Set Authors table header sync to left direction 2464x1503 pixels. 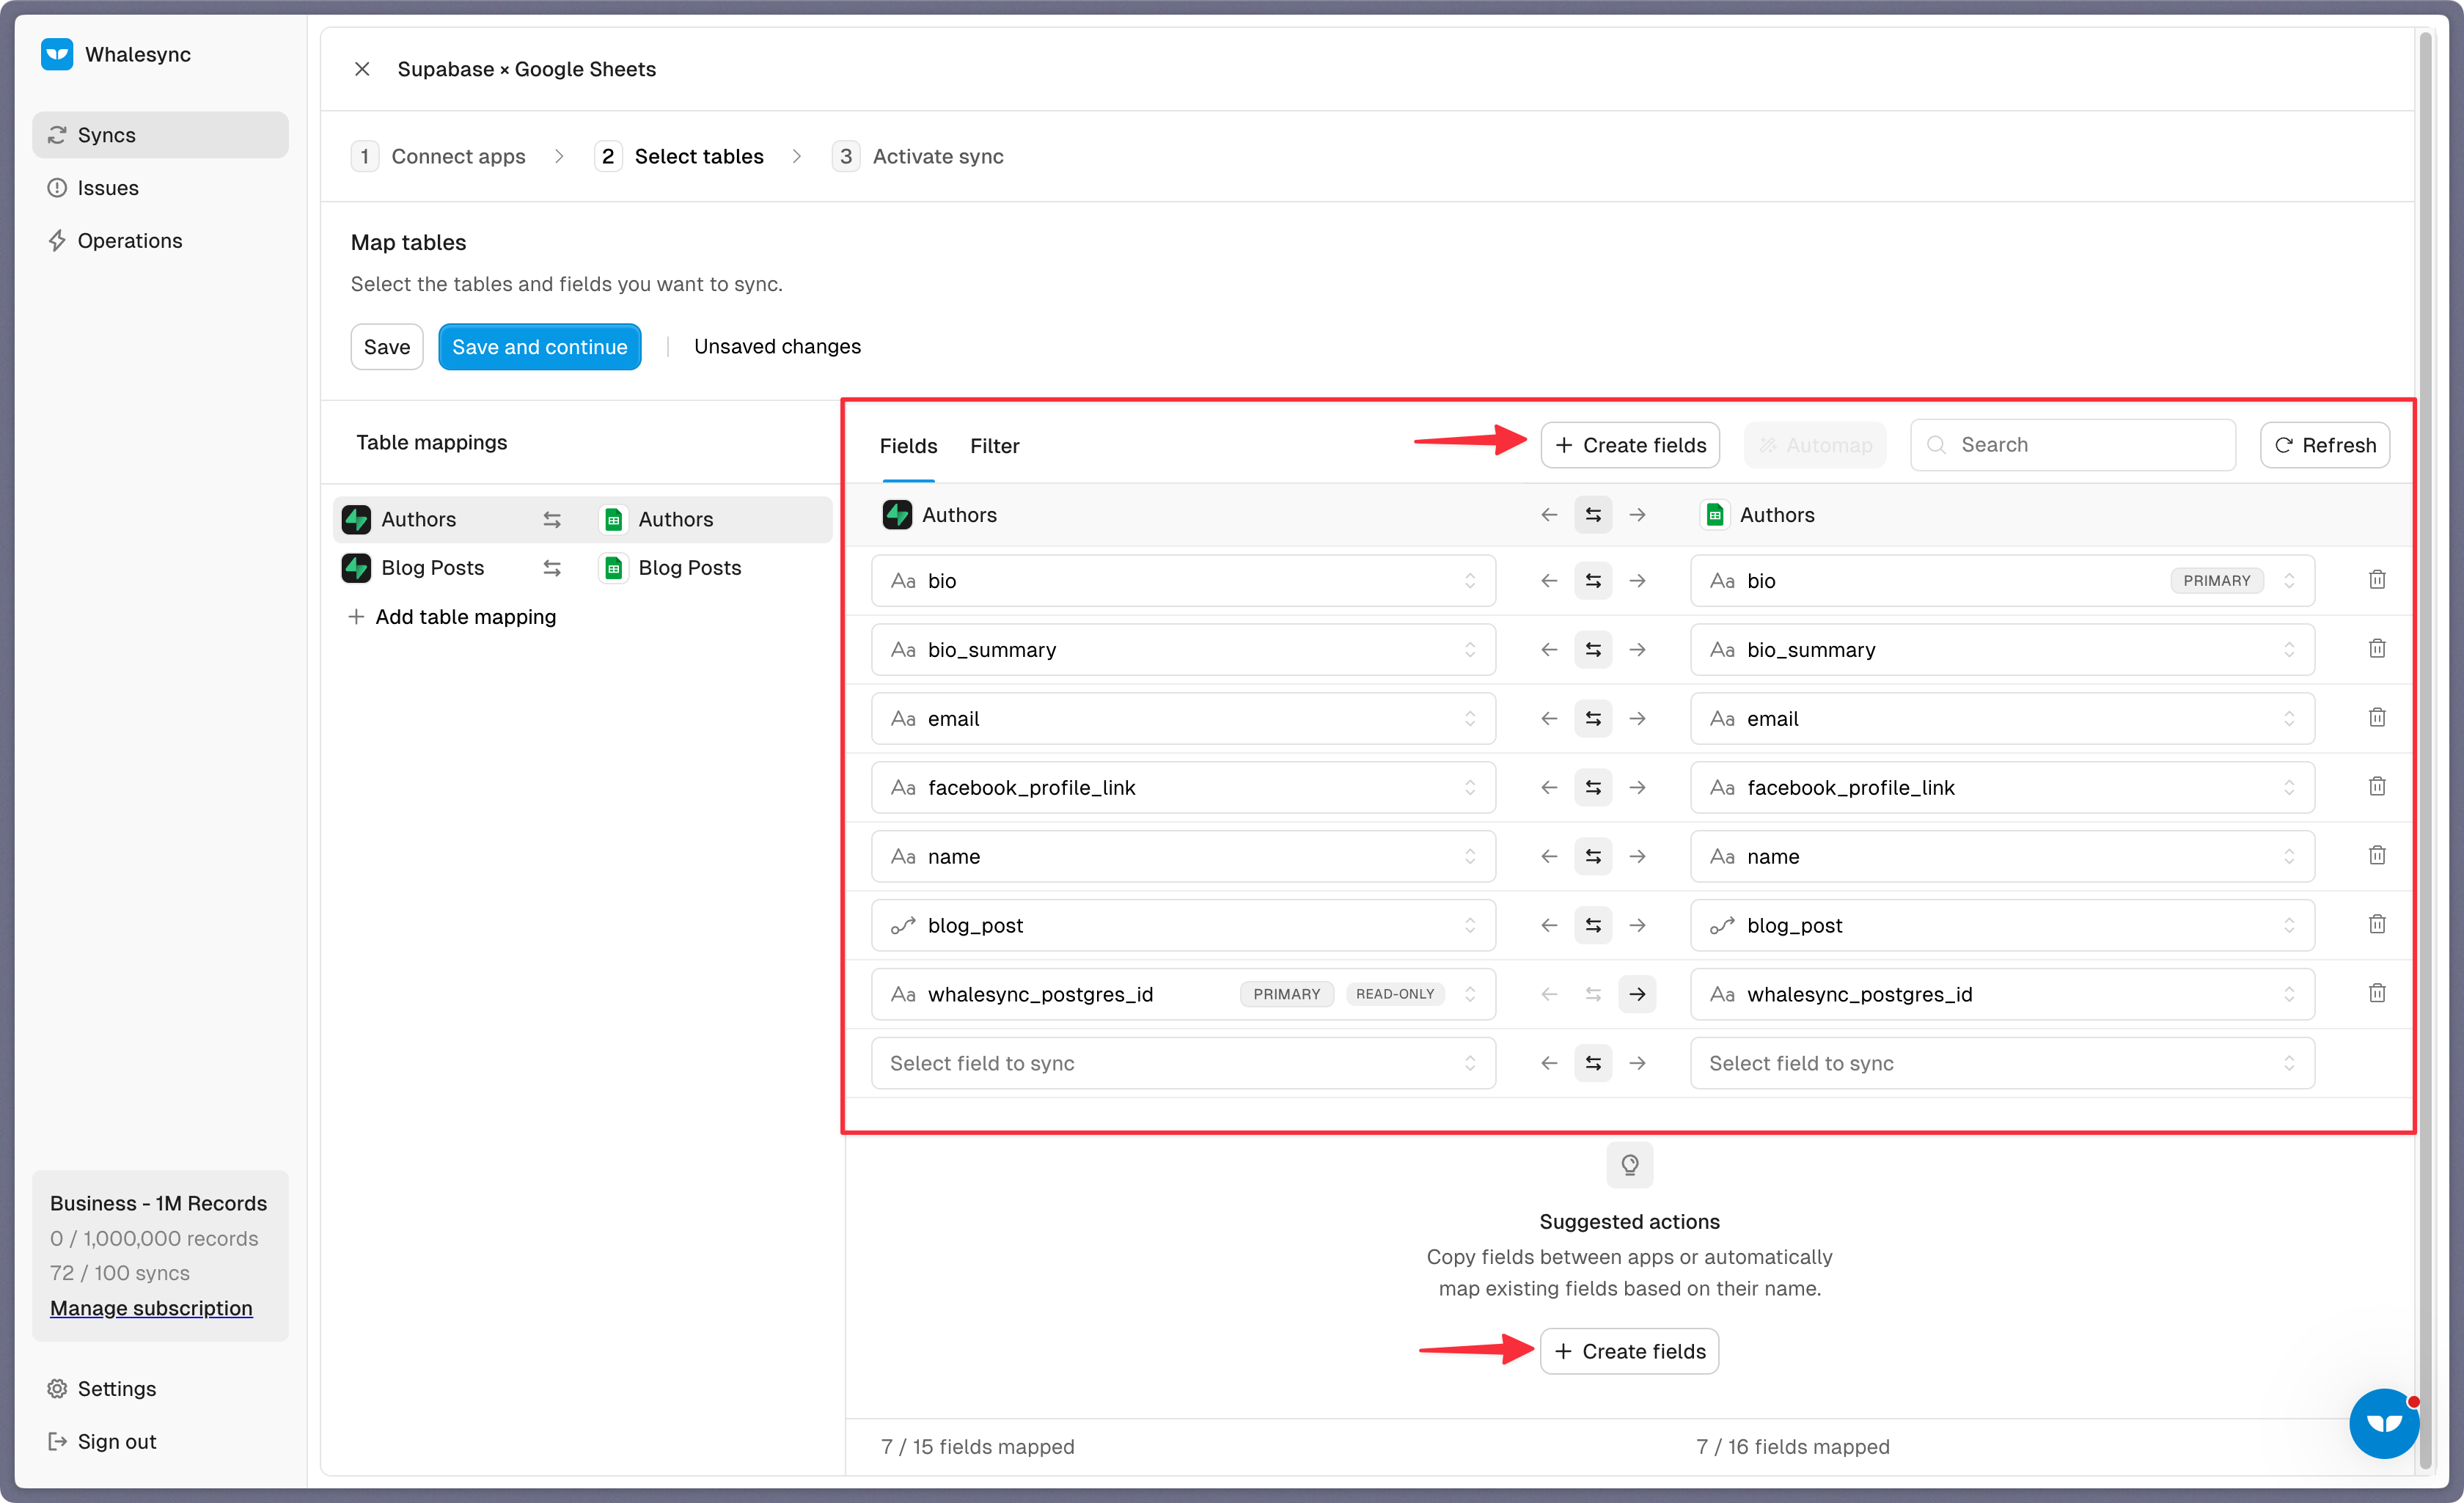point(1549,515)
